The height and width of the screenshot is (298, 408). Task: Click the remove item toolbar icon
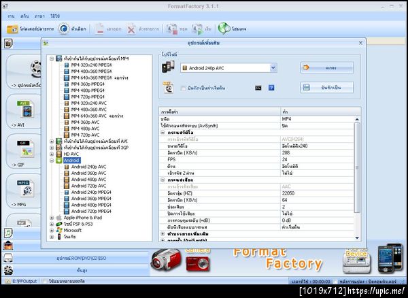tap(99, 29)
